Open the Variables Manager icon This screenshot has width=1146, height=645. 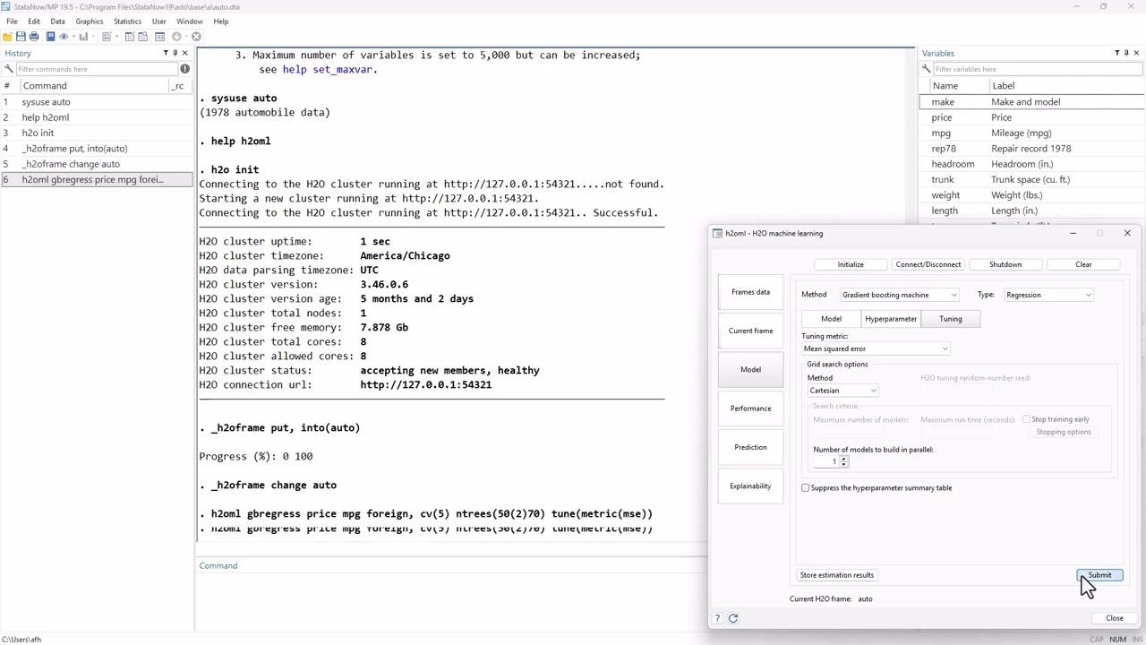tap(159, 37)
